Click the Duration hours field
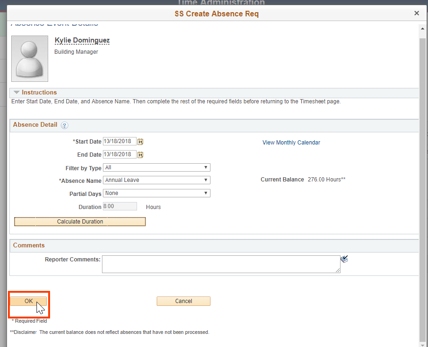Viewport: 428px width, 347px height. click(119, 206)
